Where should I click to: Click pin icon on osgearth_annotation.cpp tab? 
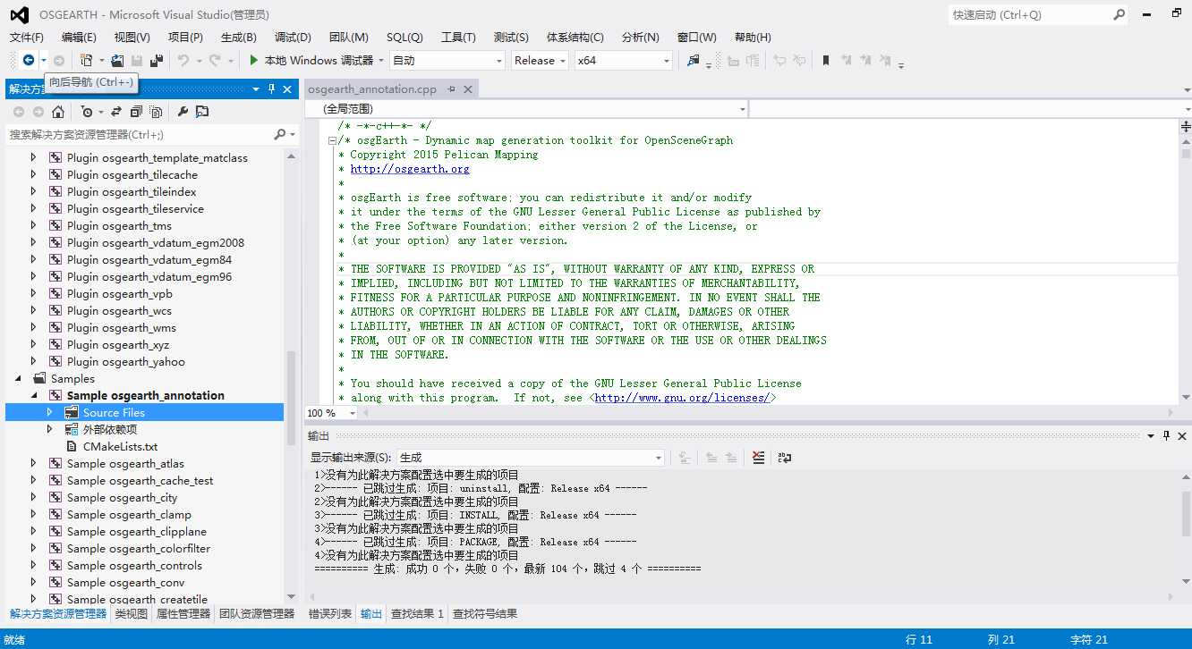(x=452, y=89)
